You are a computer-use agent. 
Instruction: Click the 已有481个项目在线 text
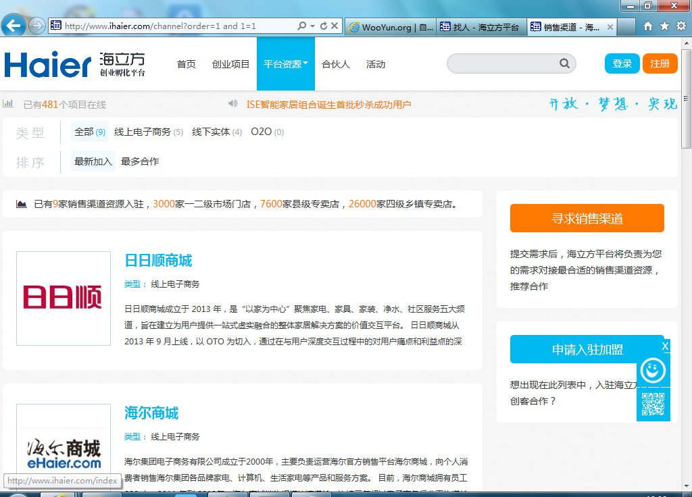pos(64,105)
